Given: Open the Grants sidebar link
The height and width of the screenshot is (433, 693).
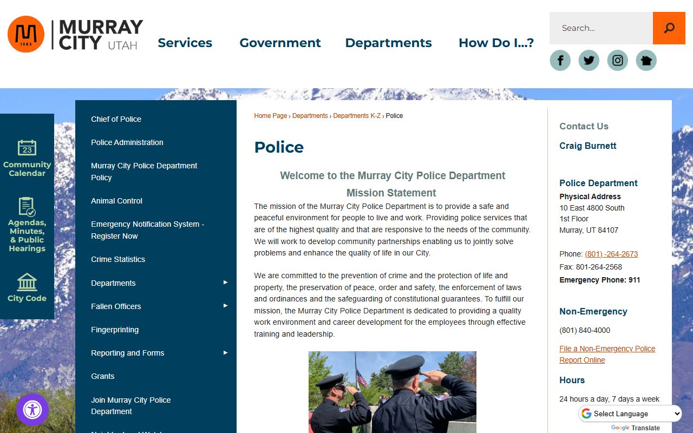Looking at the screenshot, I should (x=103, y=376).
